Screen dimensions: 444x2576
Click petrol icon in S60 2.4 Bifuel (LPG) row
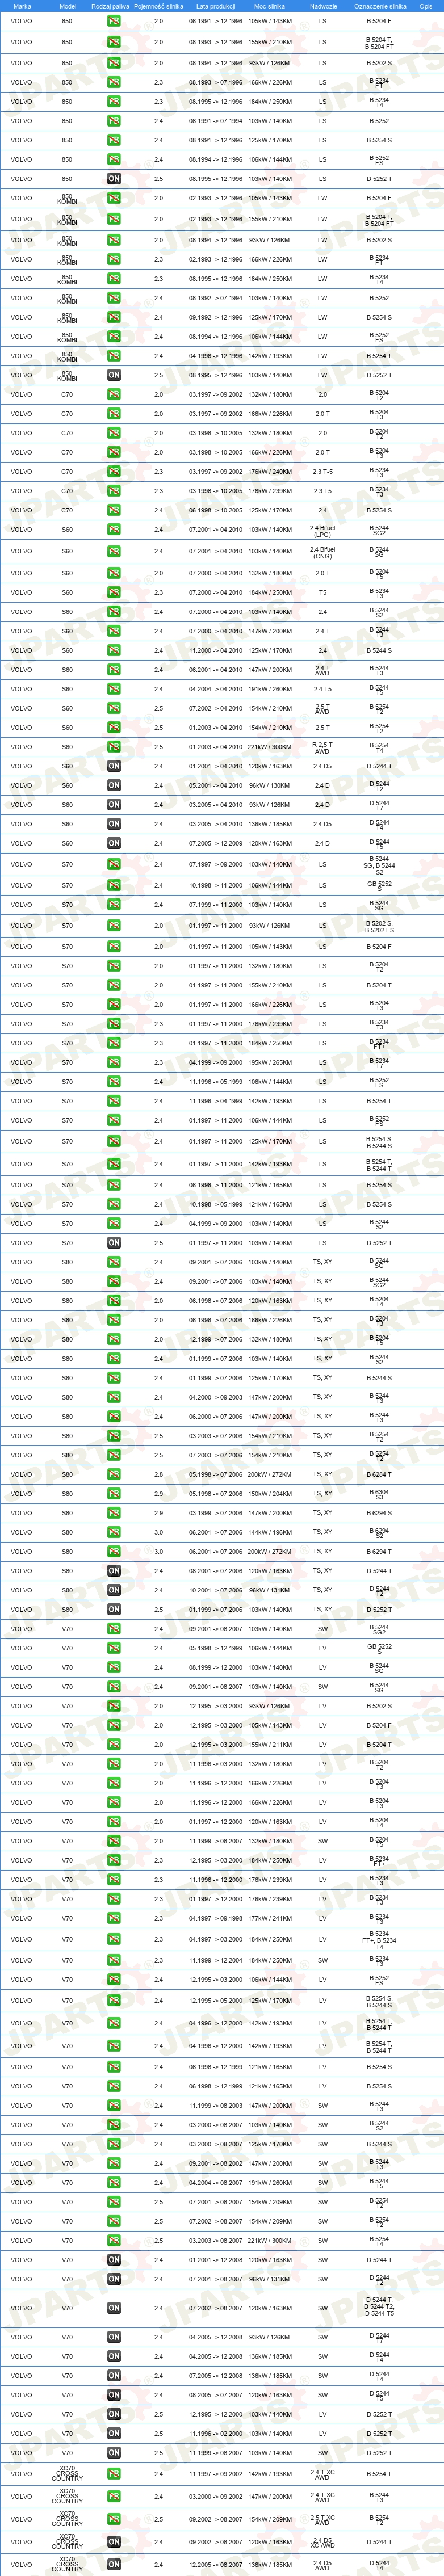click(114, 530)
